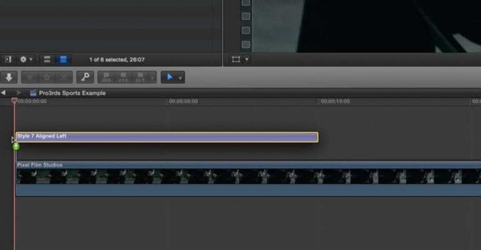Open the Select tool arrow dropdown
The width and height of the screenshot is (481, 250).
pos(173,77)
